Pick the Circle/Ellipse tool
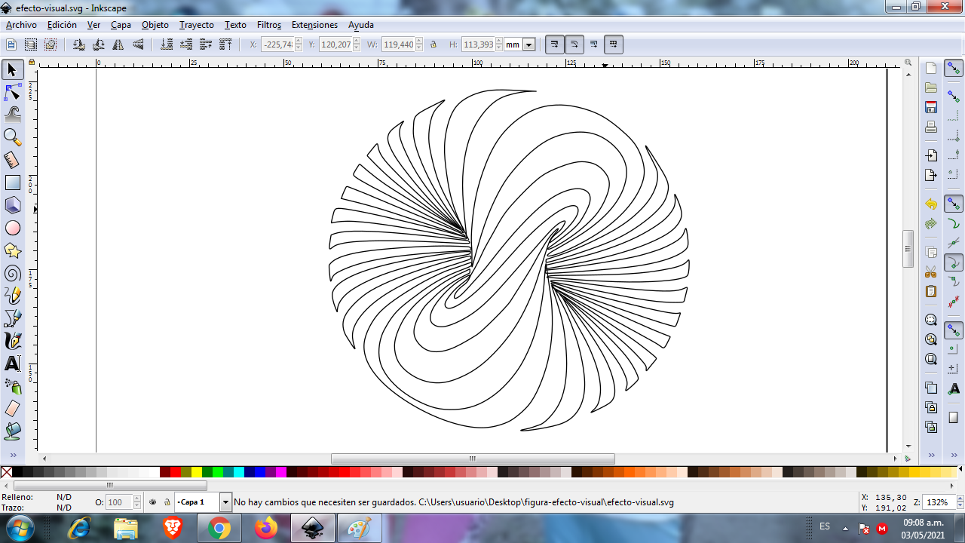This screenshot has width=965, height=543. click(x=12, y=228)
